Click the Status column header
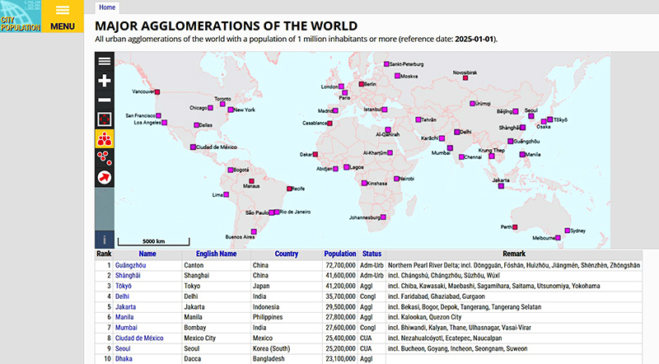The height and width of the screenshot is (364, 659). pos(372,254)
